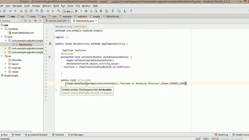Click the Help question mark icon
The height and width of the screenshot is (140, 249).
131,11
